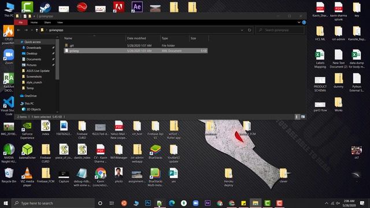This screenshot has height=208, width=370.
Task: Open Documents in the navigation pane
Action: pyautogui.click(x=34, y=60)
